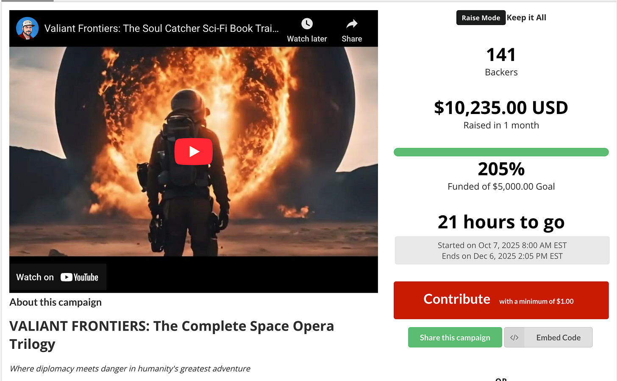Screen dimensions: 617x381
Task: Play the Valiant Frontiers book trailer video
Action: 193,151
